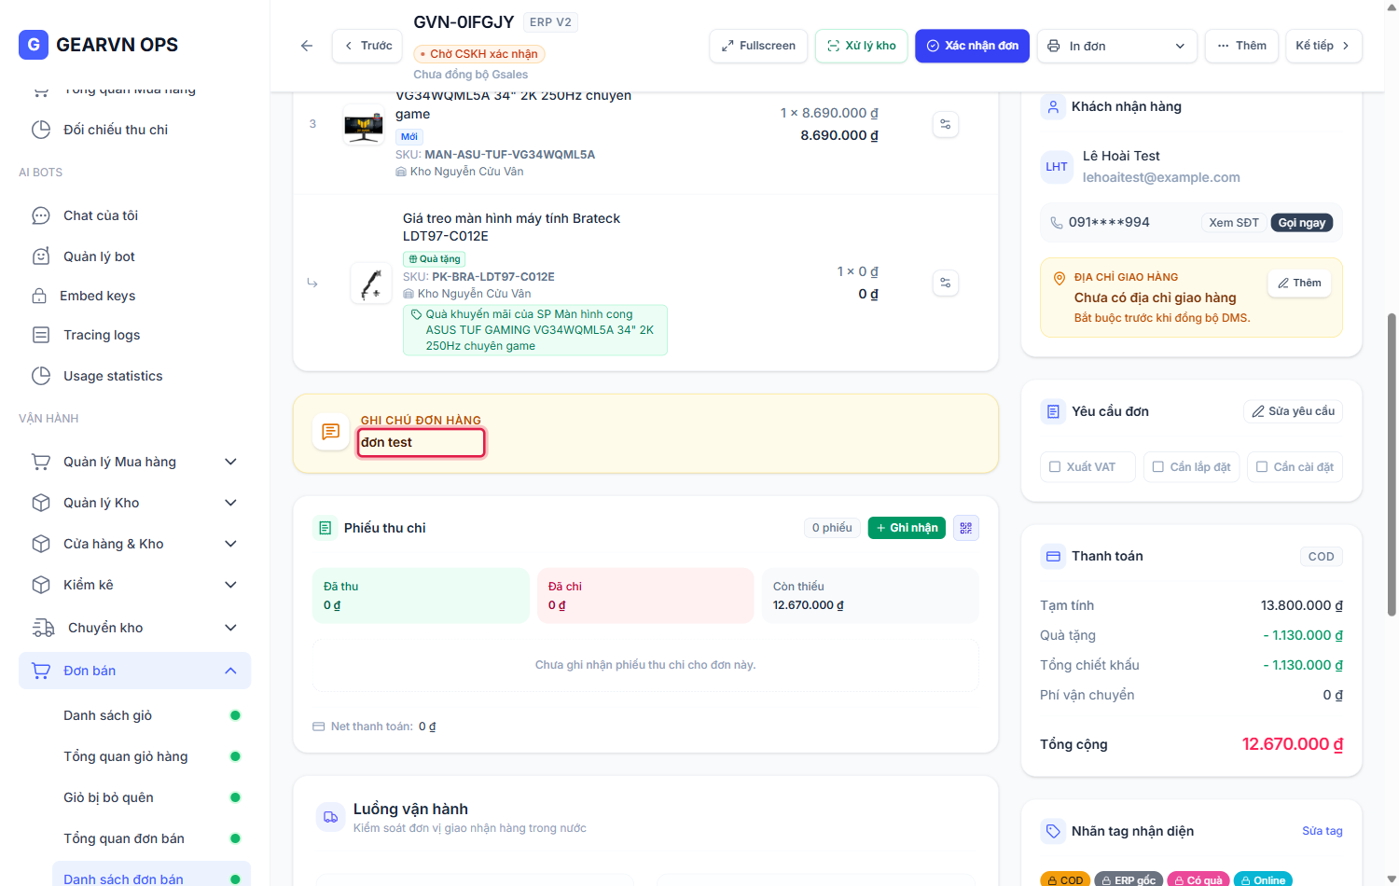This screenshot has height=886, width=1399.
Task: Click Xem SĐT to reveal phone
Action: coord(1234,223)
